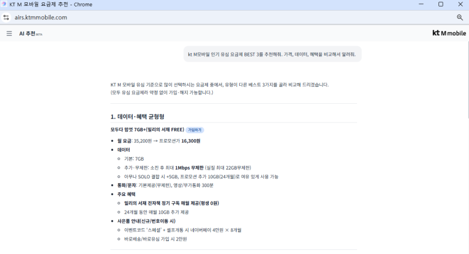
Task: Click the line about 아무나 SOLO 결합 시 +5GB
Action: point(201,177)
